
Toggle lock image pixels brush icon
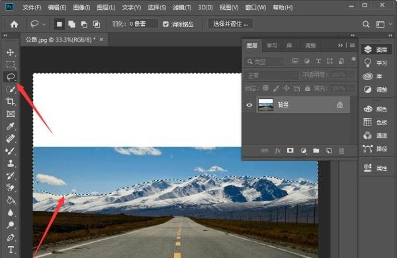276,88
